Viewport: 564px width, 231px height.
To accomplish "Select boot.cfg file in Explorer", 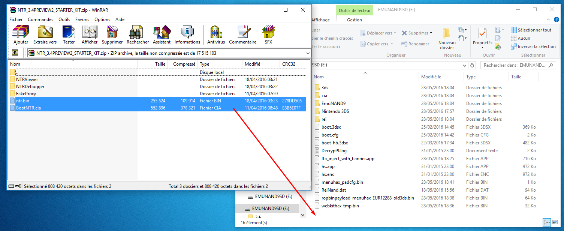I will 330,135.
